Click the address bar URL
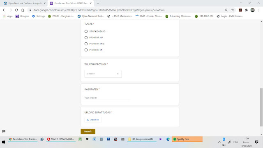 tap(99, 10)
